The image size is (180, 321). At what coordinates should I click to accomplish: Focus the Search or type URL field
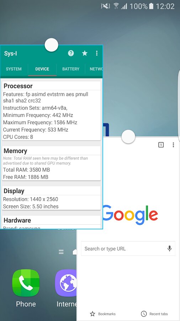[x=128, y=249]
